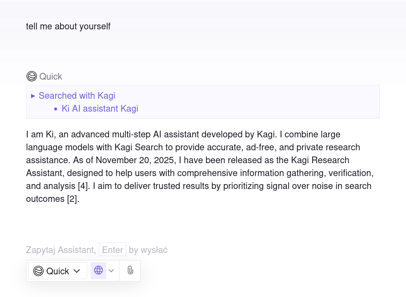Click the user message "tell me about yourself"
This screenshot has width=406, height=297.
coord(68,26)
